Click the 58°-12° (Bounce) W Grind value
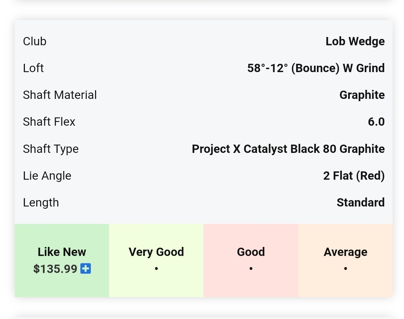Viewport: 404px width, 319px height. pos(316,68)
